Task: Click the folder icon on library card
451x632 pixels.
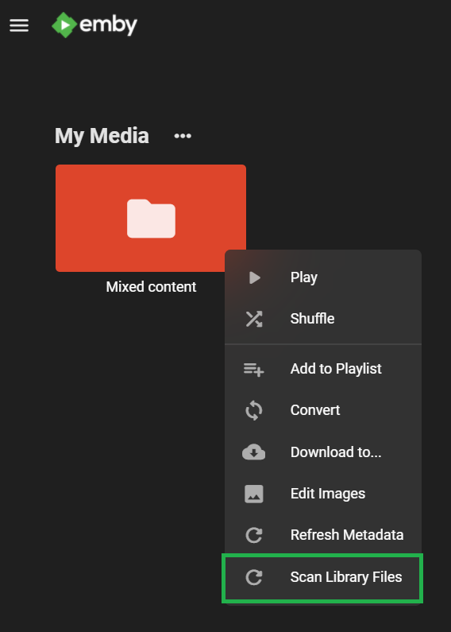Action: (x=151, y=219)
